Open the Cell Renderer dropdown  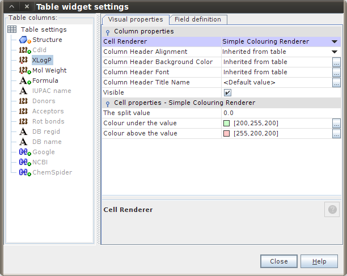pos(335,41)
